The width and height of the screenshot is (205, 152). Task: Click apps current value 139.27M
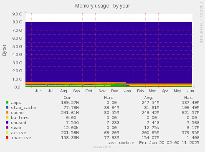click(x=70, y=103)
